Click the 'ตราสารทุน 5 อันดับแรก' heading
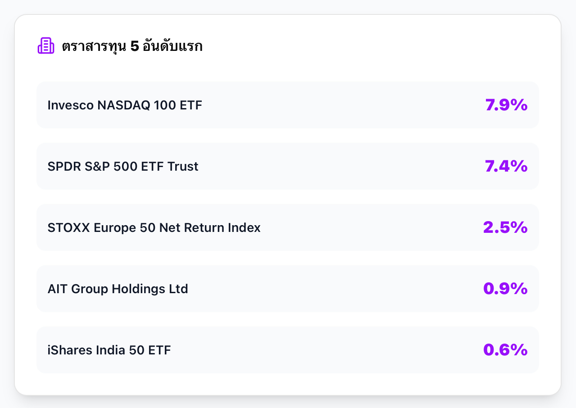The image size is (576, 408). [x=132, y=46]
